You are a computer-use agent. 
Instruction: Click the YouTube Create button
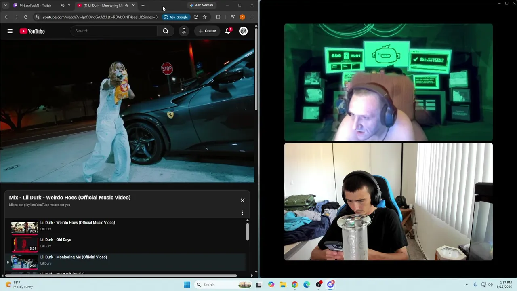(x=207, y=31)
